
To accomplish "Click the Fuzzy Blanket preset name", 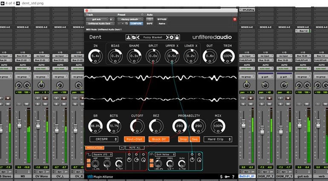I will tap(152, 37).
